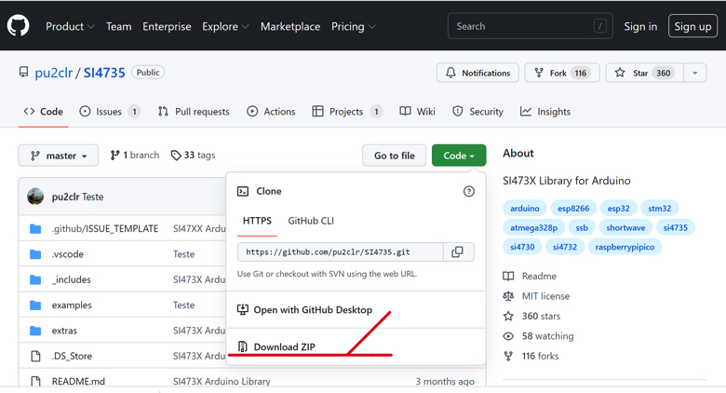Copy the clone URL with clipboard icon
Screen dimensions: 726x393
coord(457,252)
